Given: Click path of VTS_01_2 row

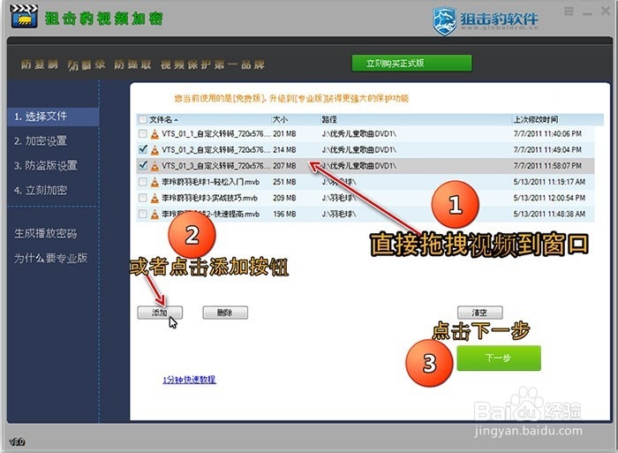Looking at the screenshot, I should click(x=359, y=150).
